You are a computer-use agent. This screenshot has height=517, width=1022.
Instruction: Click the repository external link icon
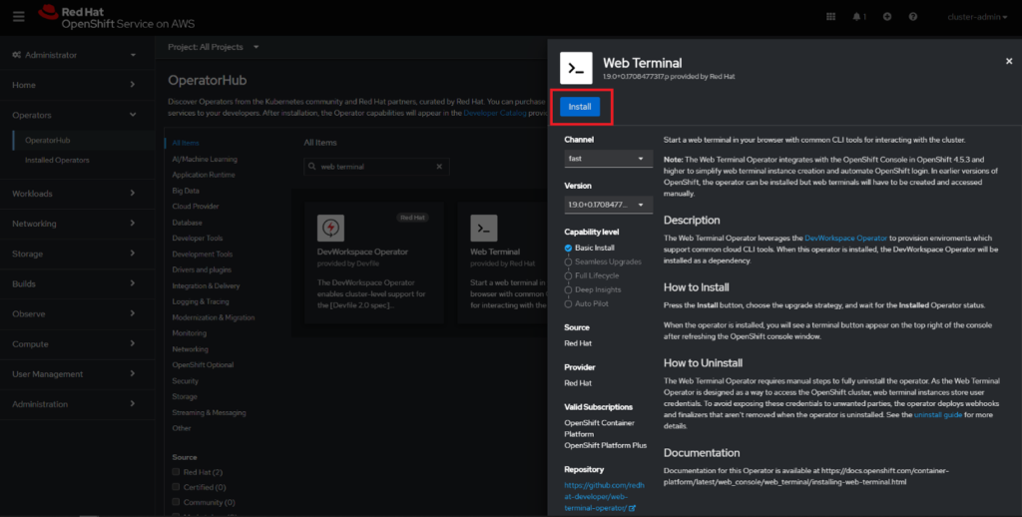point(633,508)
